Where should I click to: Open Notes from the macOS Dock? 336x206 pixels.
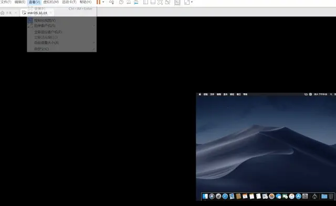[252, 196]
